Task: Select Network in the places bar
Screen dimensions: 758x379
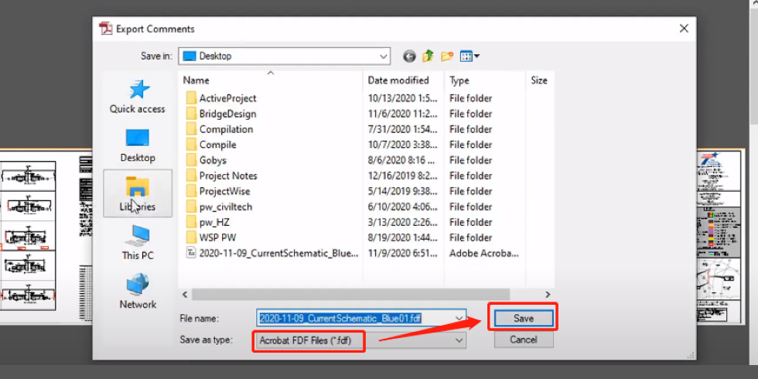Action: [138, 291]
